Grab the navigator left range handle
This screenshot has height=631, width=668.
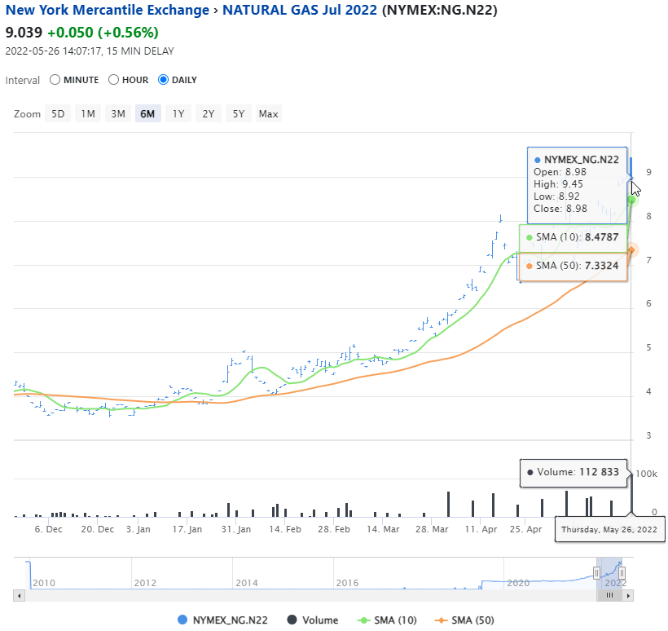coord(596,572)
